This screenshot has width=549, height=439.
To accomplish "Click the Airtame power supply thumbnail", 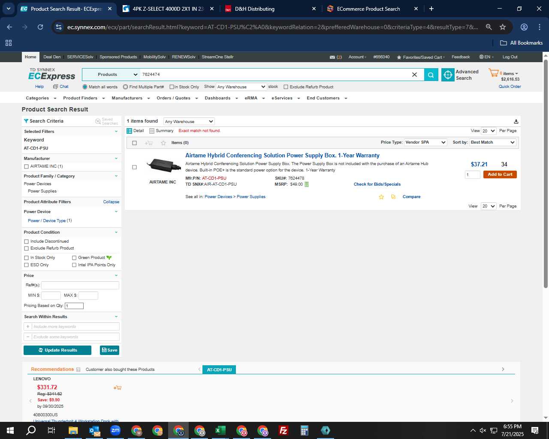I will pos(163,165).
